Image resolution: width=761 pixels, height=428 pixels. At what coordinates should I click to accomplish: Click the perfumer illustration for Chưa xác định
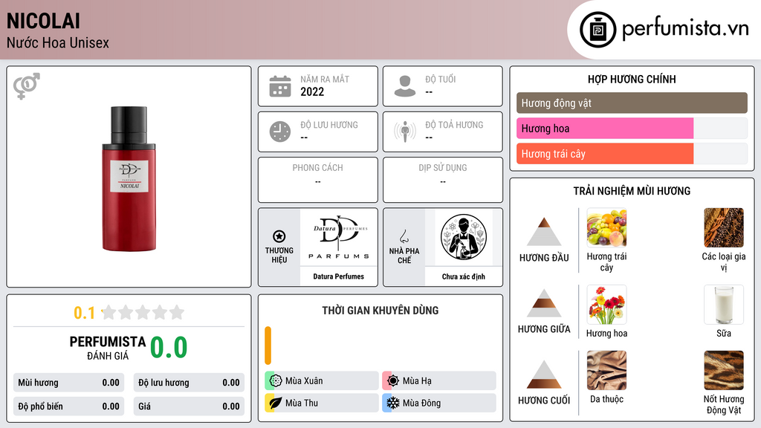(464, 237)
